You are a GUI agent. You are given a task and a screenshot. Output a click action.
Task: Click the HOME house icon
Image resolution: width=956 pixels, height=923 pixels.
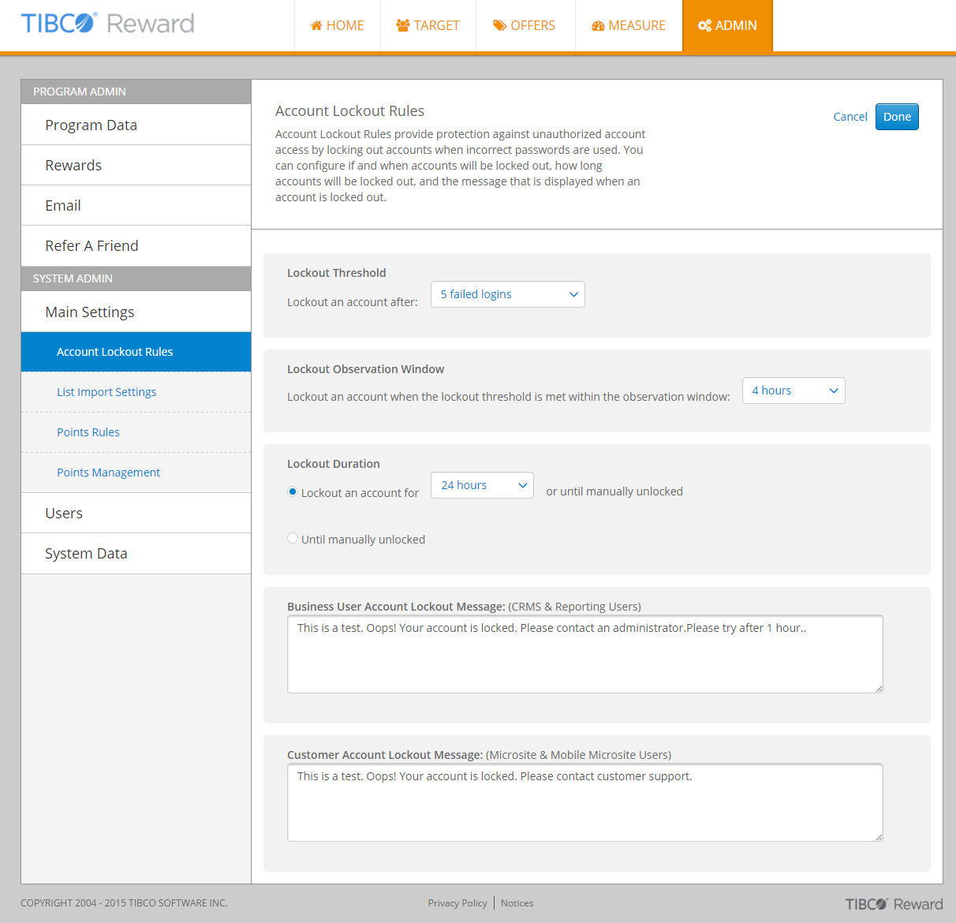tap(316, 26)
